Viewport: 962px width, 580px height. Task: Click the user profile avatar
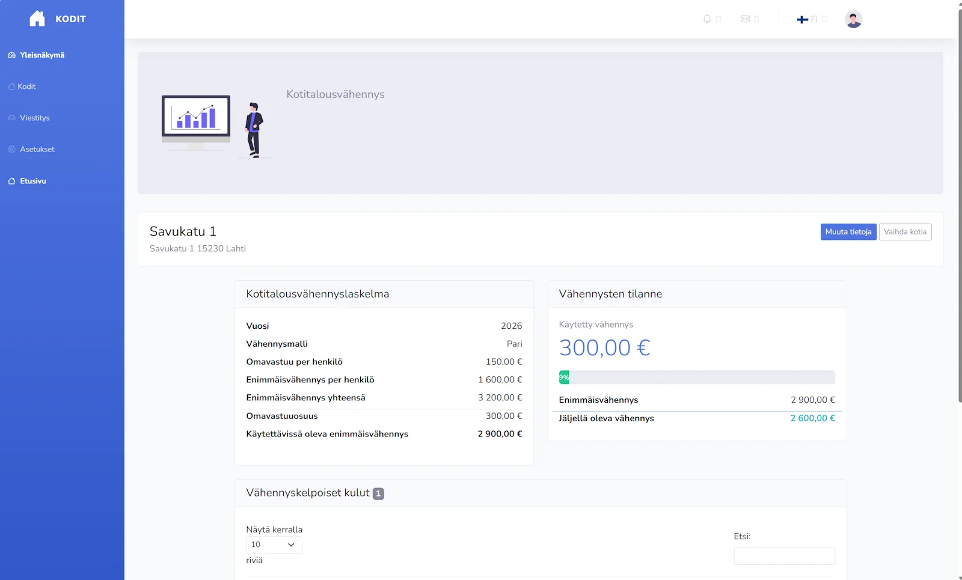(853, 19)
